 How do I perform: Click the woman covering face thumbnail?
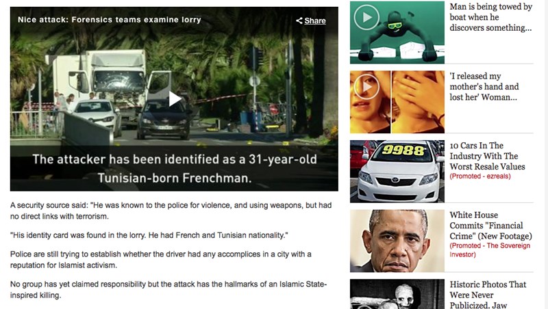(x=397, y=102)
